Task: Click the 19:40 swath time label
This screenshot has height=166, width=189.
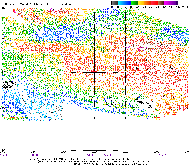Action: click(x=35, y=155)
